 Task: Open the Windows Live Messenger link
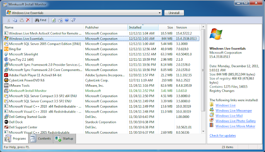pyautogui.click(x=234, y=110)
